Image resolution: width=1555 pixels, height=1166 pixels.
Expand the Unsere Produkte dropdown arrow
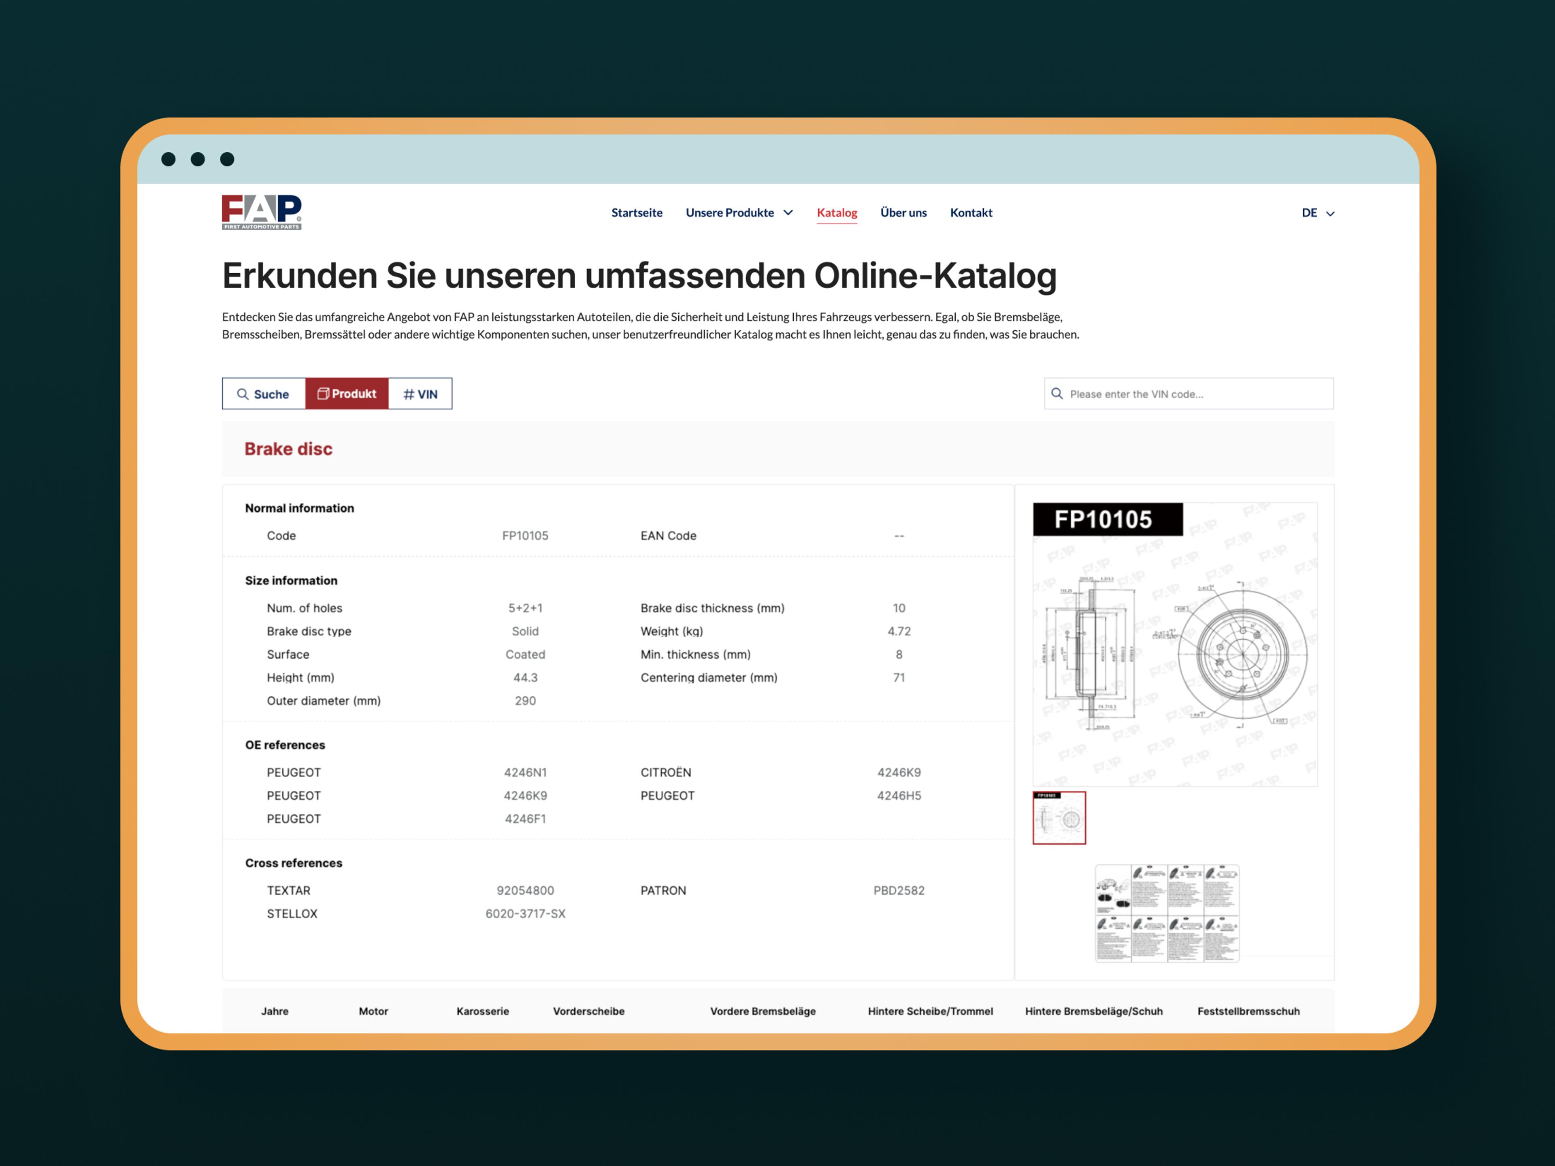pyautogui.click(x=788, y=212)
